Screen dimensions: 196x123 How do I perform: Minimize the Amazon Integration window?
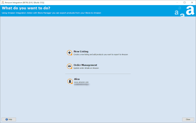pyautogui.click(x=177, y=2)
